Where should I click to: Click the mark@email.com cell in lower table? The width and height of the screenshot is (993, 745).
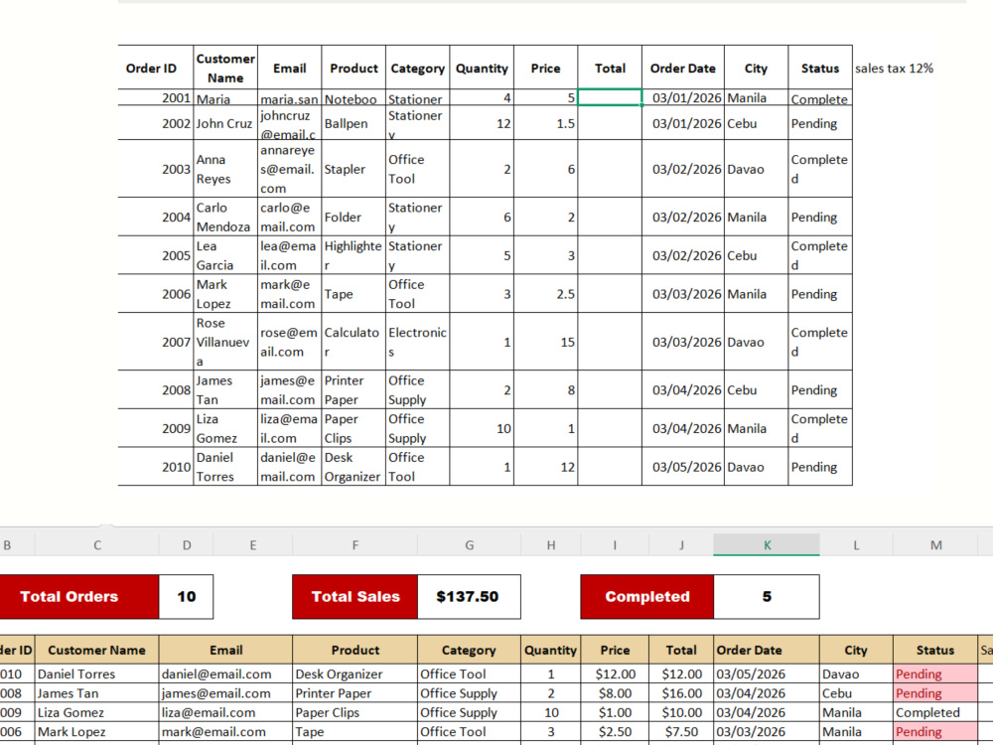pos(226,732)
